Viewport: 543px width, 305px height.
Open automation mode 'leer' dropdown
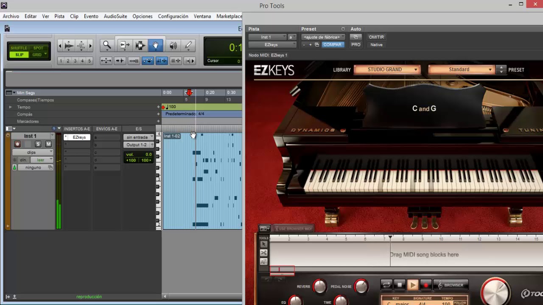tap(42, 160)
